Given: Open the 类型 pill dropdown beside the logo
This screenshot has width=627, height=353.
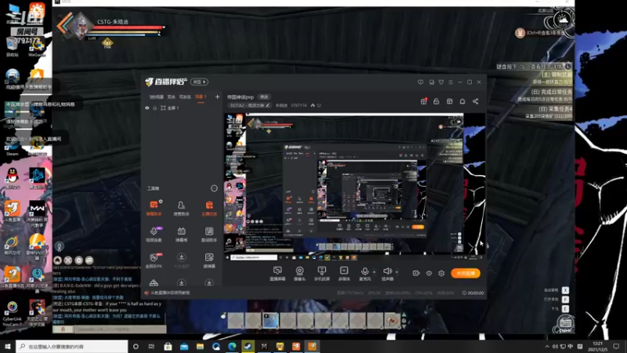Looking at the screenshot, I should pos(199,82).
